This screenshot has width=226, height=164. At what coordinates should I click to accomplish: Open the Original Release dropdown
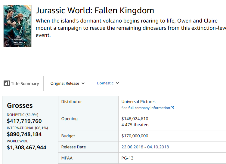tap(67, 84)
